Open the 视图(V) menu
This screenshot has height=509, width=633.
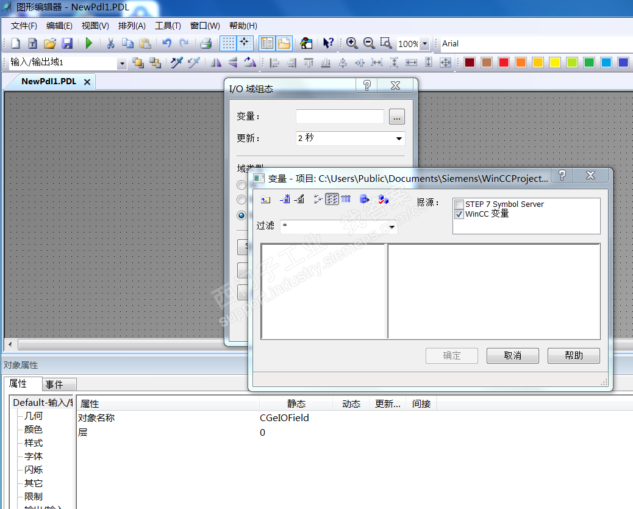(x=95, y=26)
